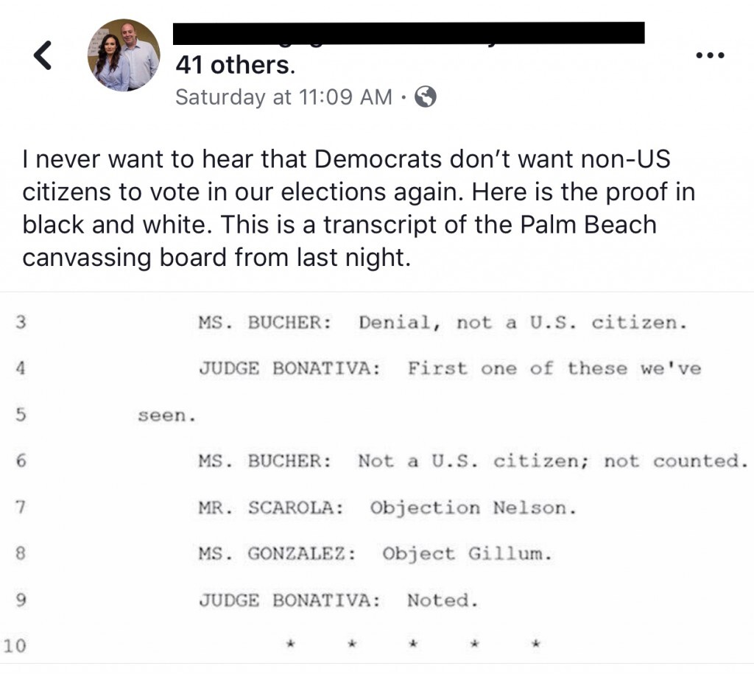Click "First one of these we've" transcript line
The image size is (754, 674).
(x=554, y=368)
